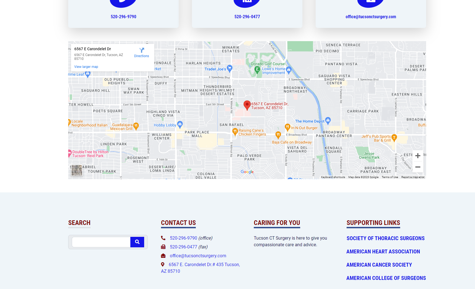Viewport: 475px width, 289px height.
Task: Click footer office@tucsonctsurgery.com email link
Action: [x=198, y=256]
